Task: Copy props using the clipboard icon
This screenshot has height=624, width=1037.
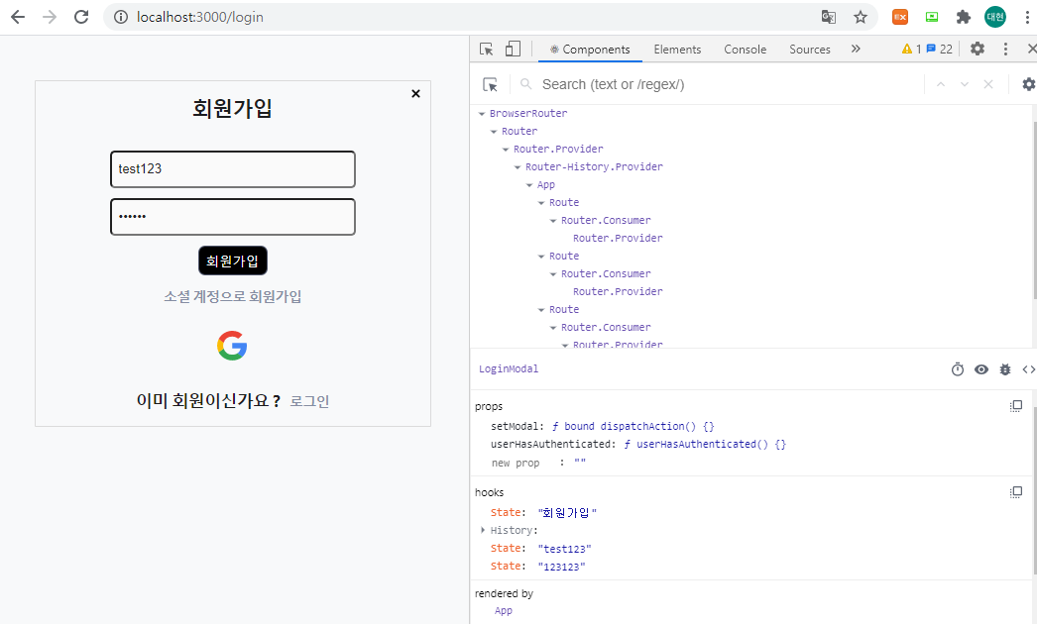Action: point(1015,405)
